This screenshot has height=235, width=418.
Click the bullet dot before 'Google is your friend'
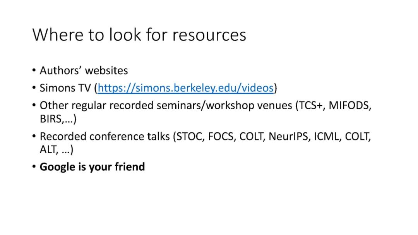click(35, 167)
